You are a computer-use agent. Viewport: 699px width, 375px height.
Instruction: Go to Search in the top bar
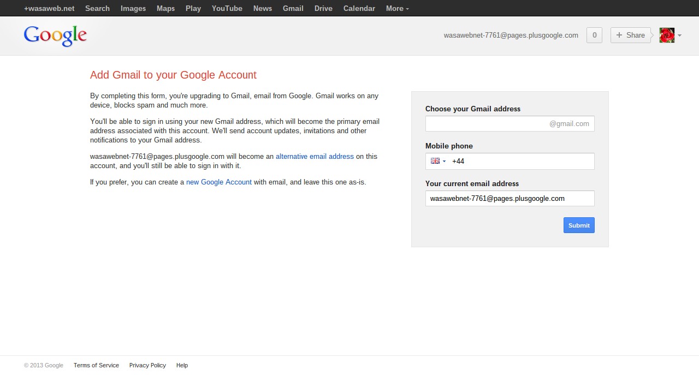[x=97, y=8]
